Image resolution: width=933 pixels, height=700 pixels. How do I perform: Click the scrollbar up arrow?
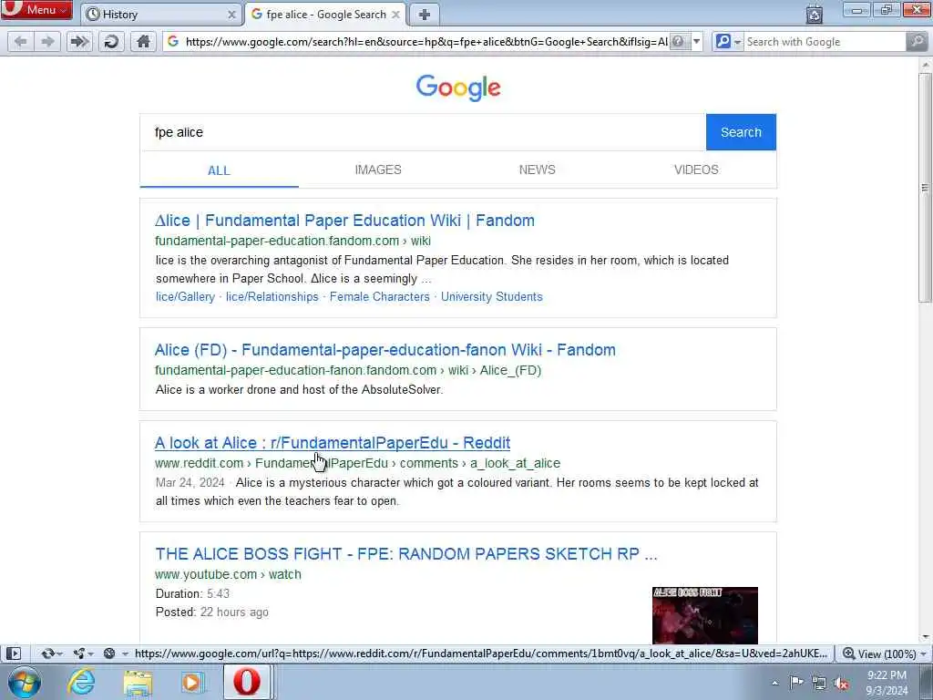pyautogui.click(x=925, y=65)
